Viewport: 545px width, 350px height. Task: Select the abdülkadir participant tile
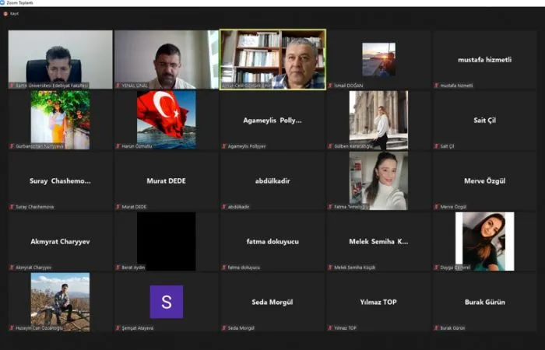coord(272,180)
